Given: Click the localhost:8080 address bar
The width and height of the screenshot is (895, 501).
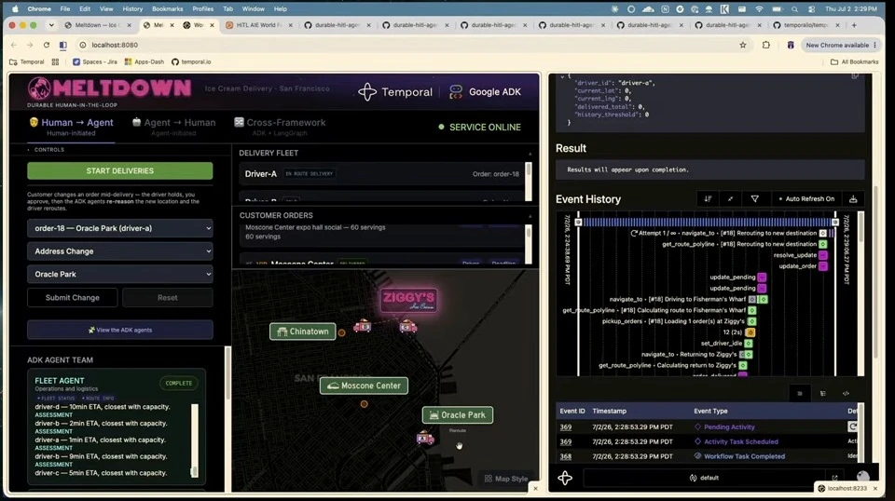Looking at the screenshot, I should tap(400, 45).
